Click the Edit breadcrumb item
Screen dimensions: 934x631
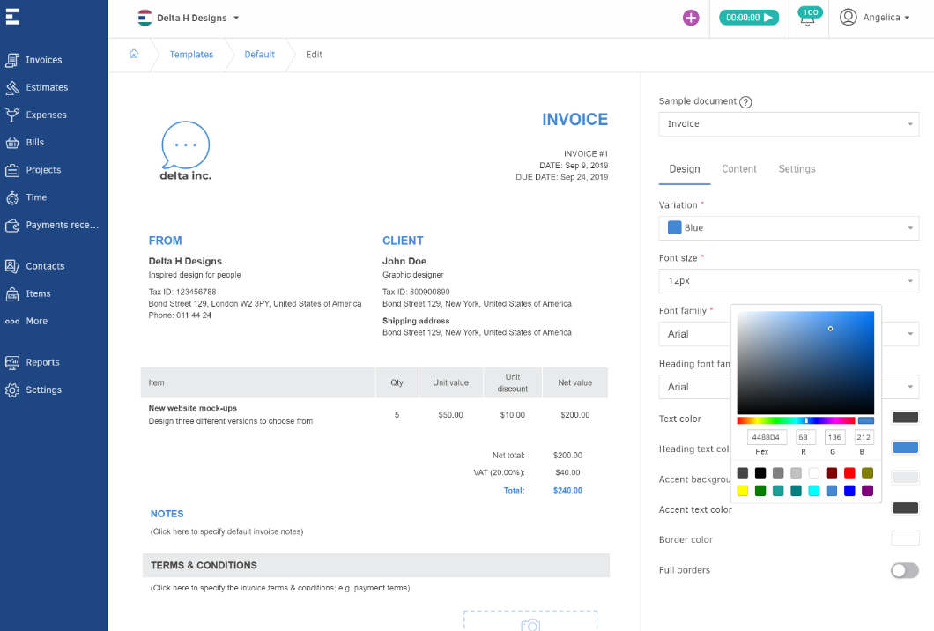pos(314,55)
